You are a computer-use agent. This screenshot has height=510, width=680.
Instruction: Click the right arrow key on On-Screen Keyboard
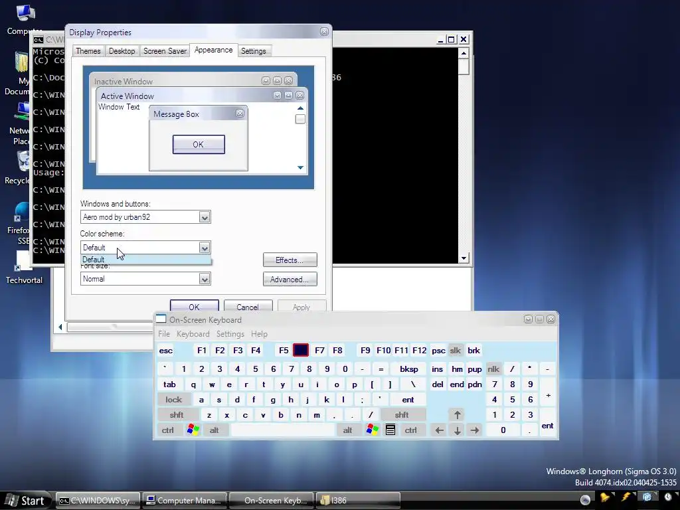[475, 430]
